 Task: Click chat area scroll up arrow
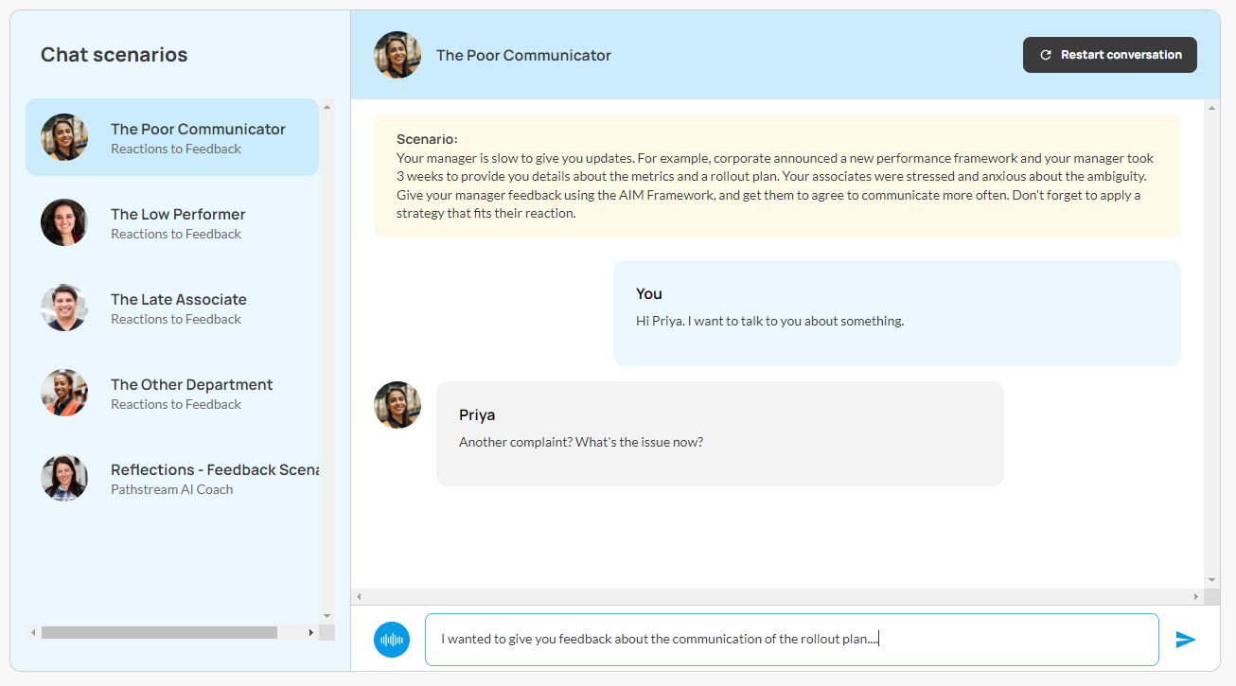click(1211, 108)
